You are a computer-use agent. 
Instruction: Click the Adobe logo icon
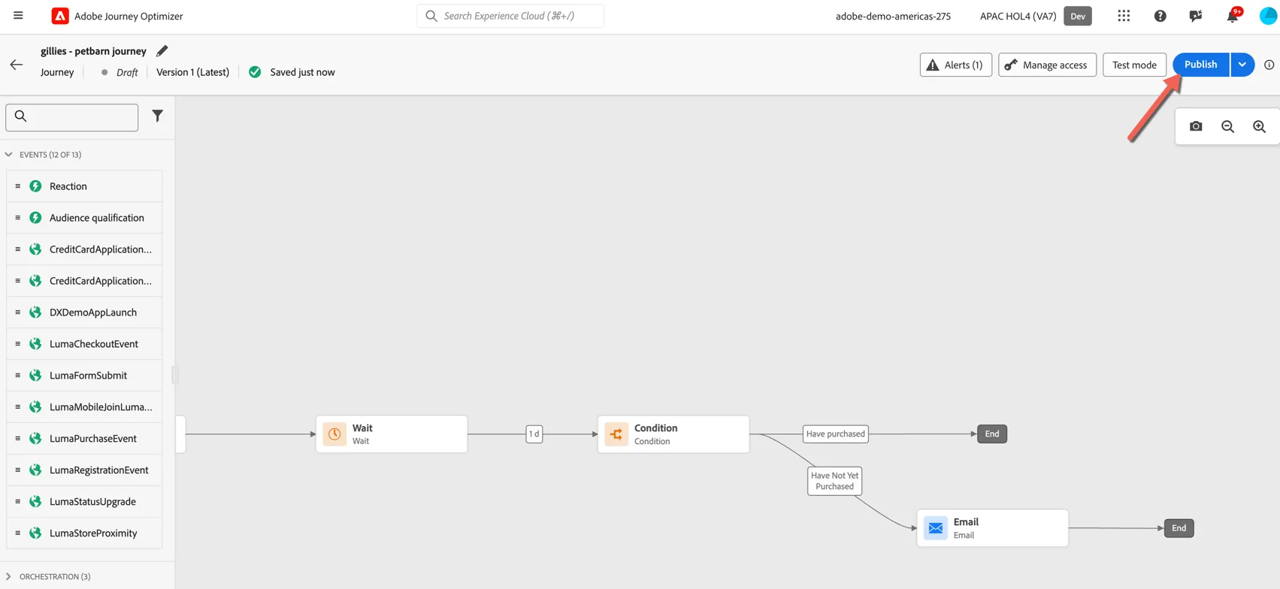click(x=60, y=16)
